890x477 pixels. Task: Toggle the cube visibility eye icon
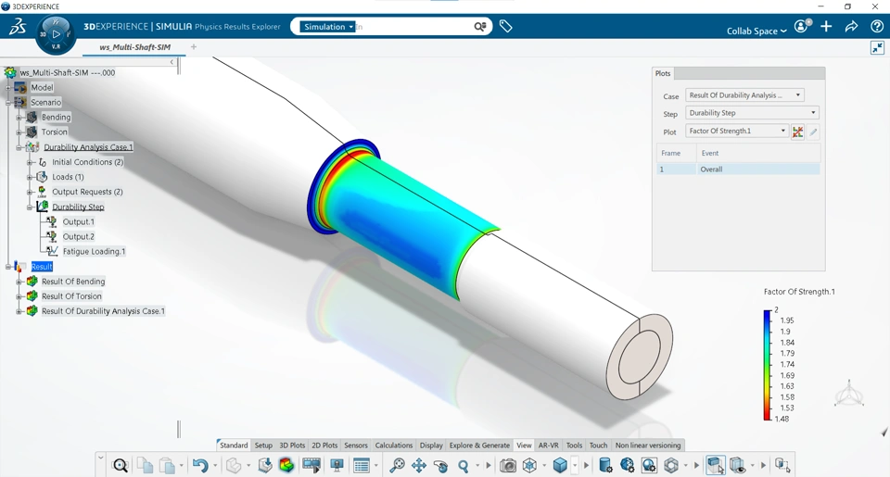737,466
